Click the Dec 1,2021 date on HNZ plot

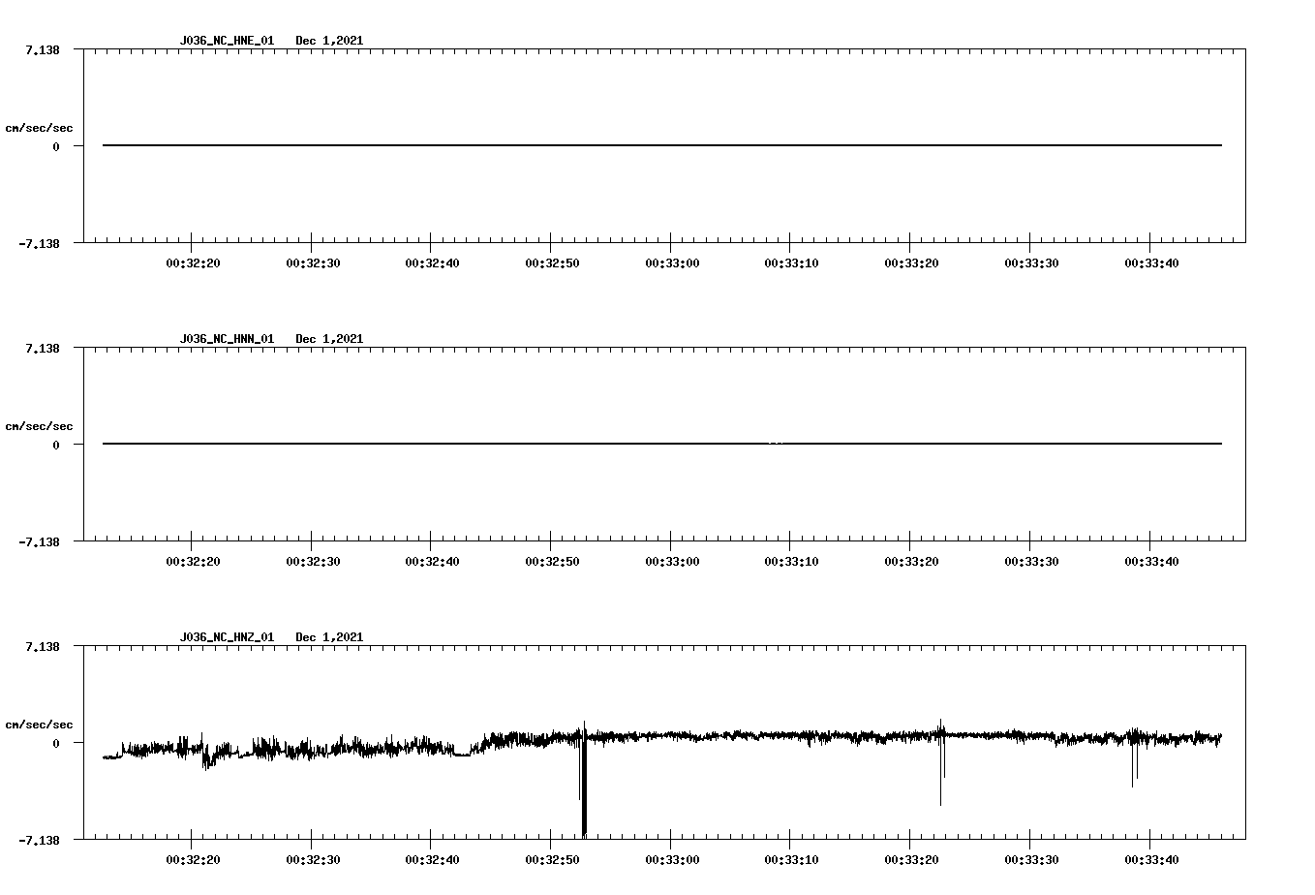[x=329, y=637]
